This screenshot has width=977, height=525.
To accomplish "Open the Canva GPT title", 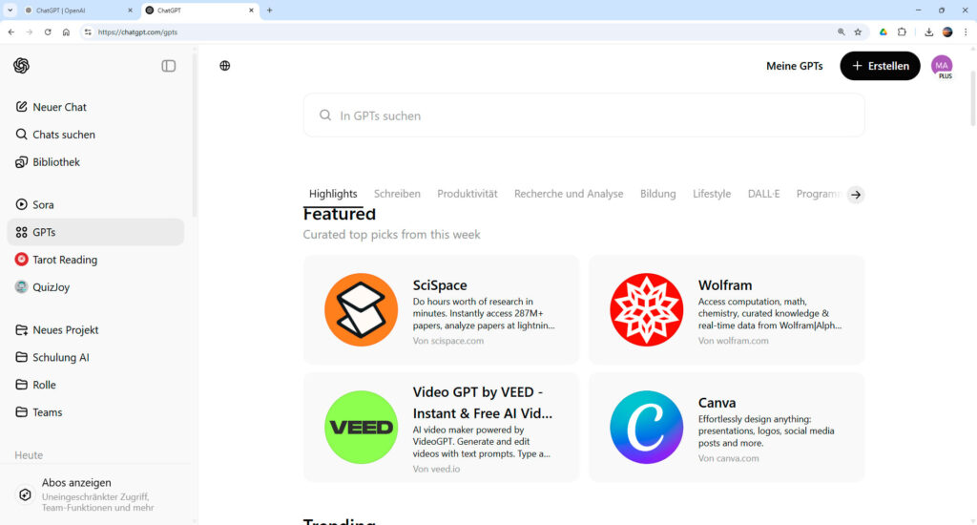I will (x=717, y=403).
